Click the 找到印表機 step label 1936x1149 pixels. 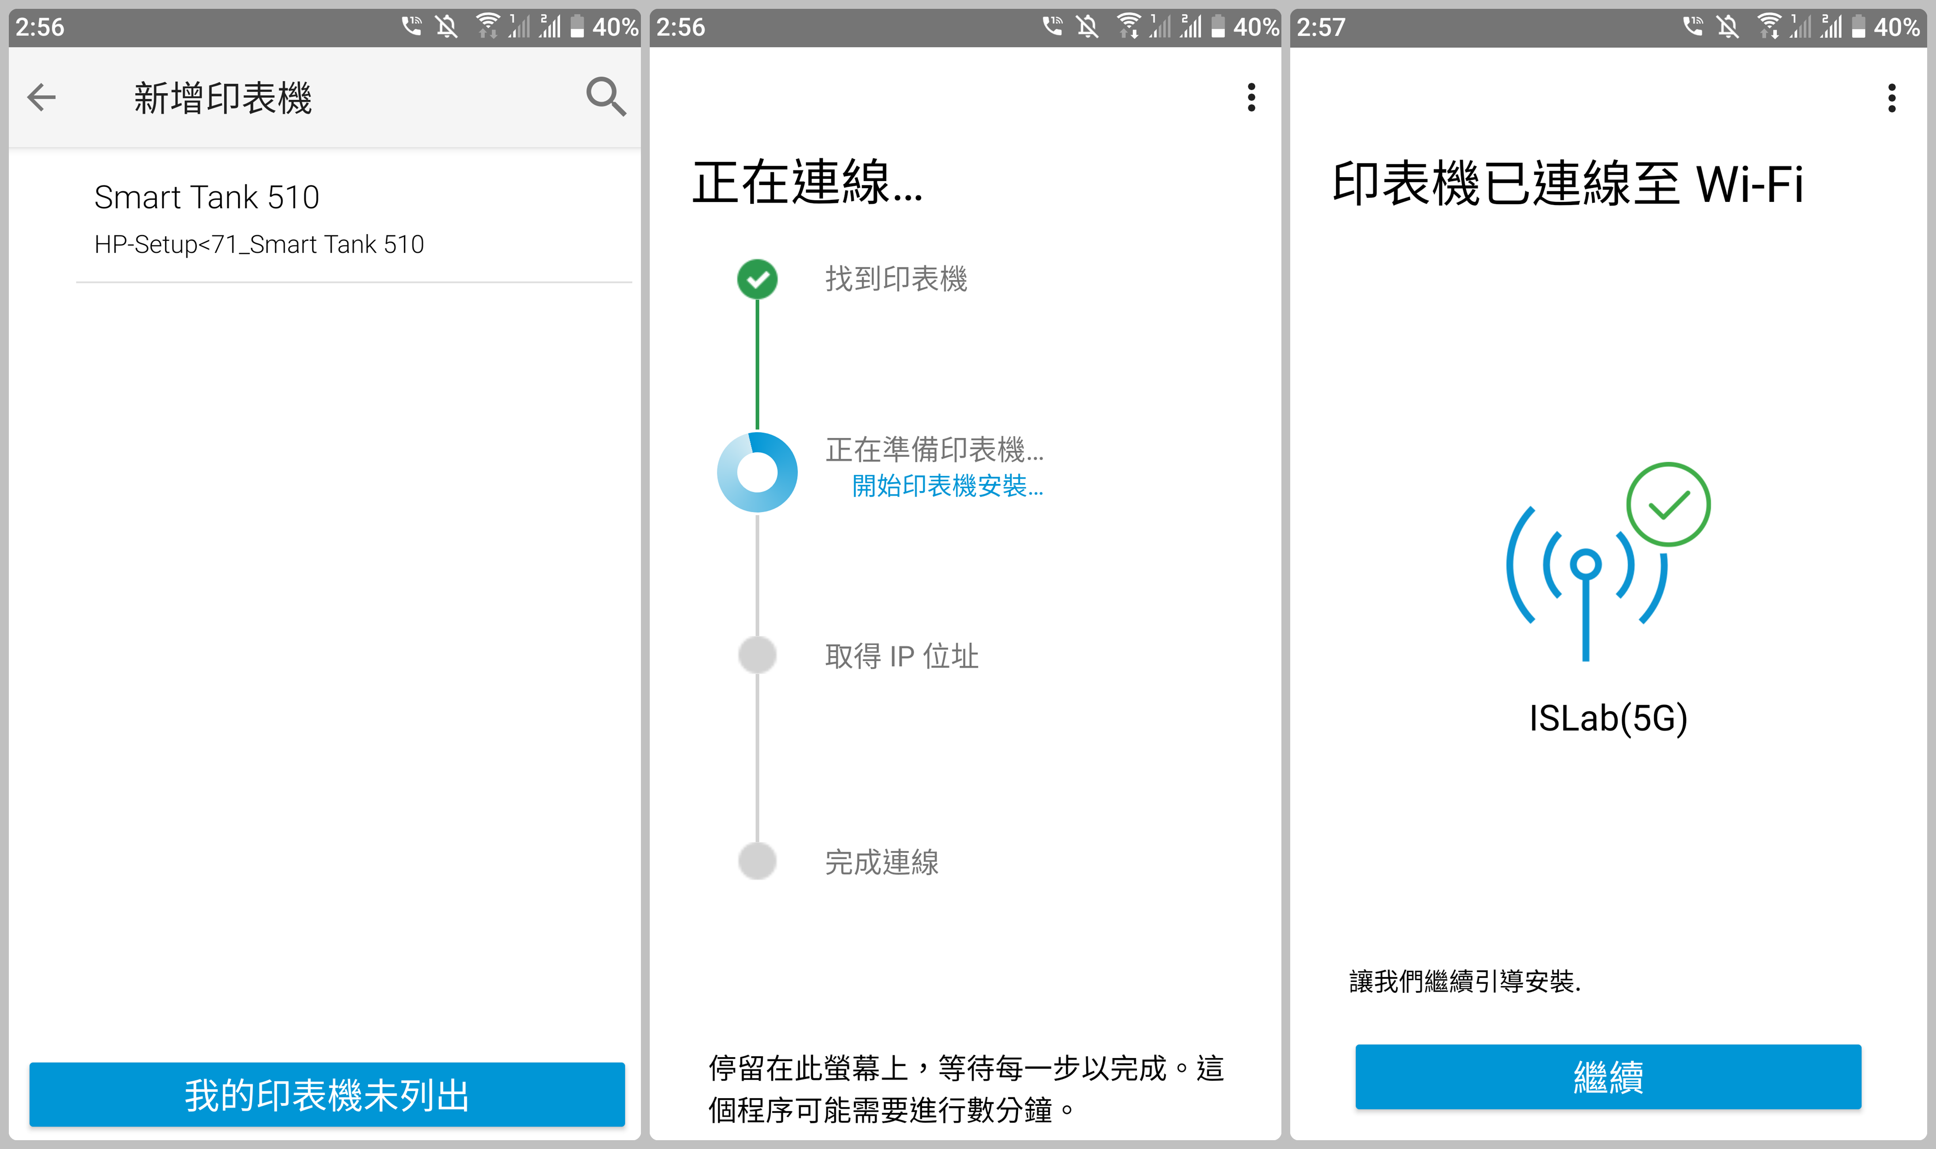(896, 279)
